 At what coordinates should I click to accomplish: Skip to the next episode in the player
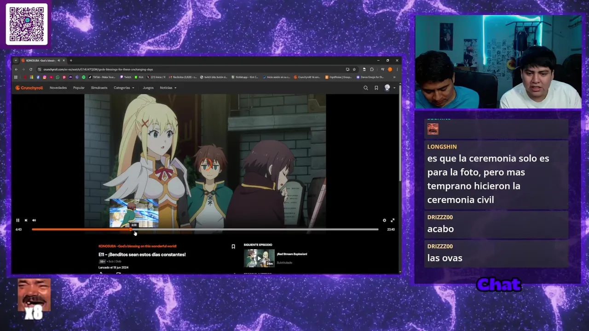[26, 220]
